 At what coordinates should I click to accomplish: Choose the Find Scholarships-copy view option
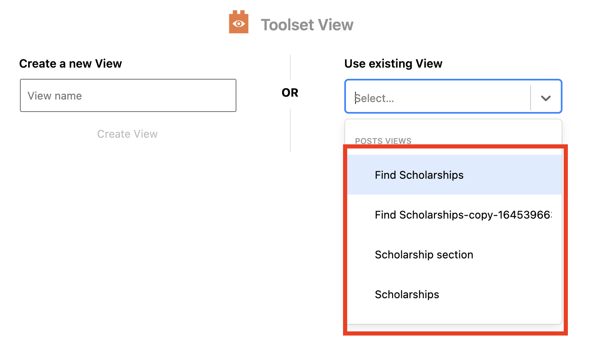point(454,214)
